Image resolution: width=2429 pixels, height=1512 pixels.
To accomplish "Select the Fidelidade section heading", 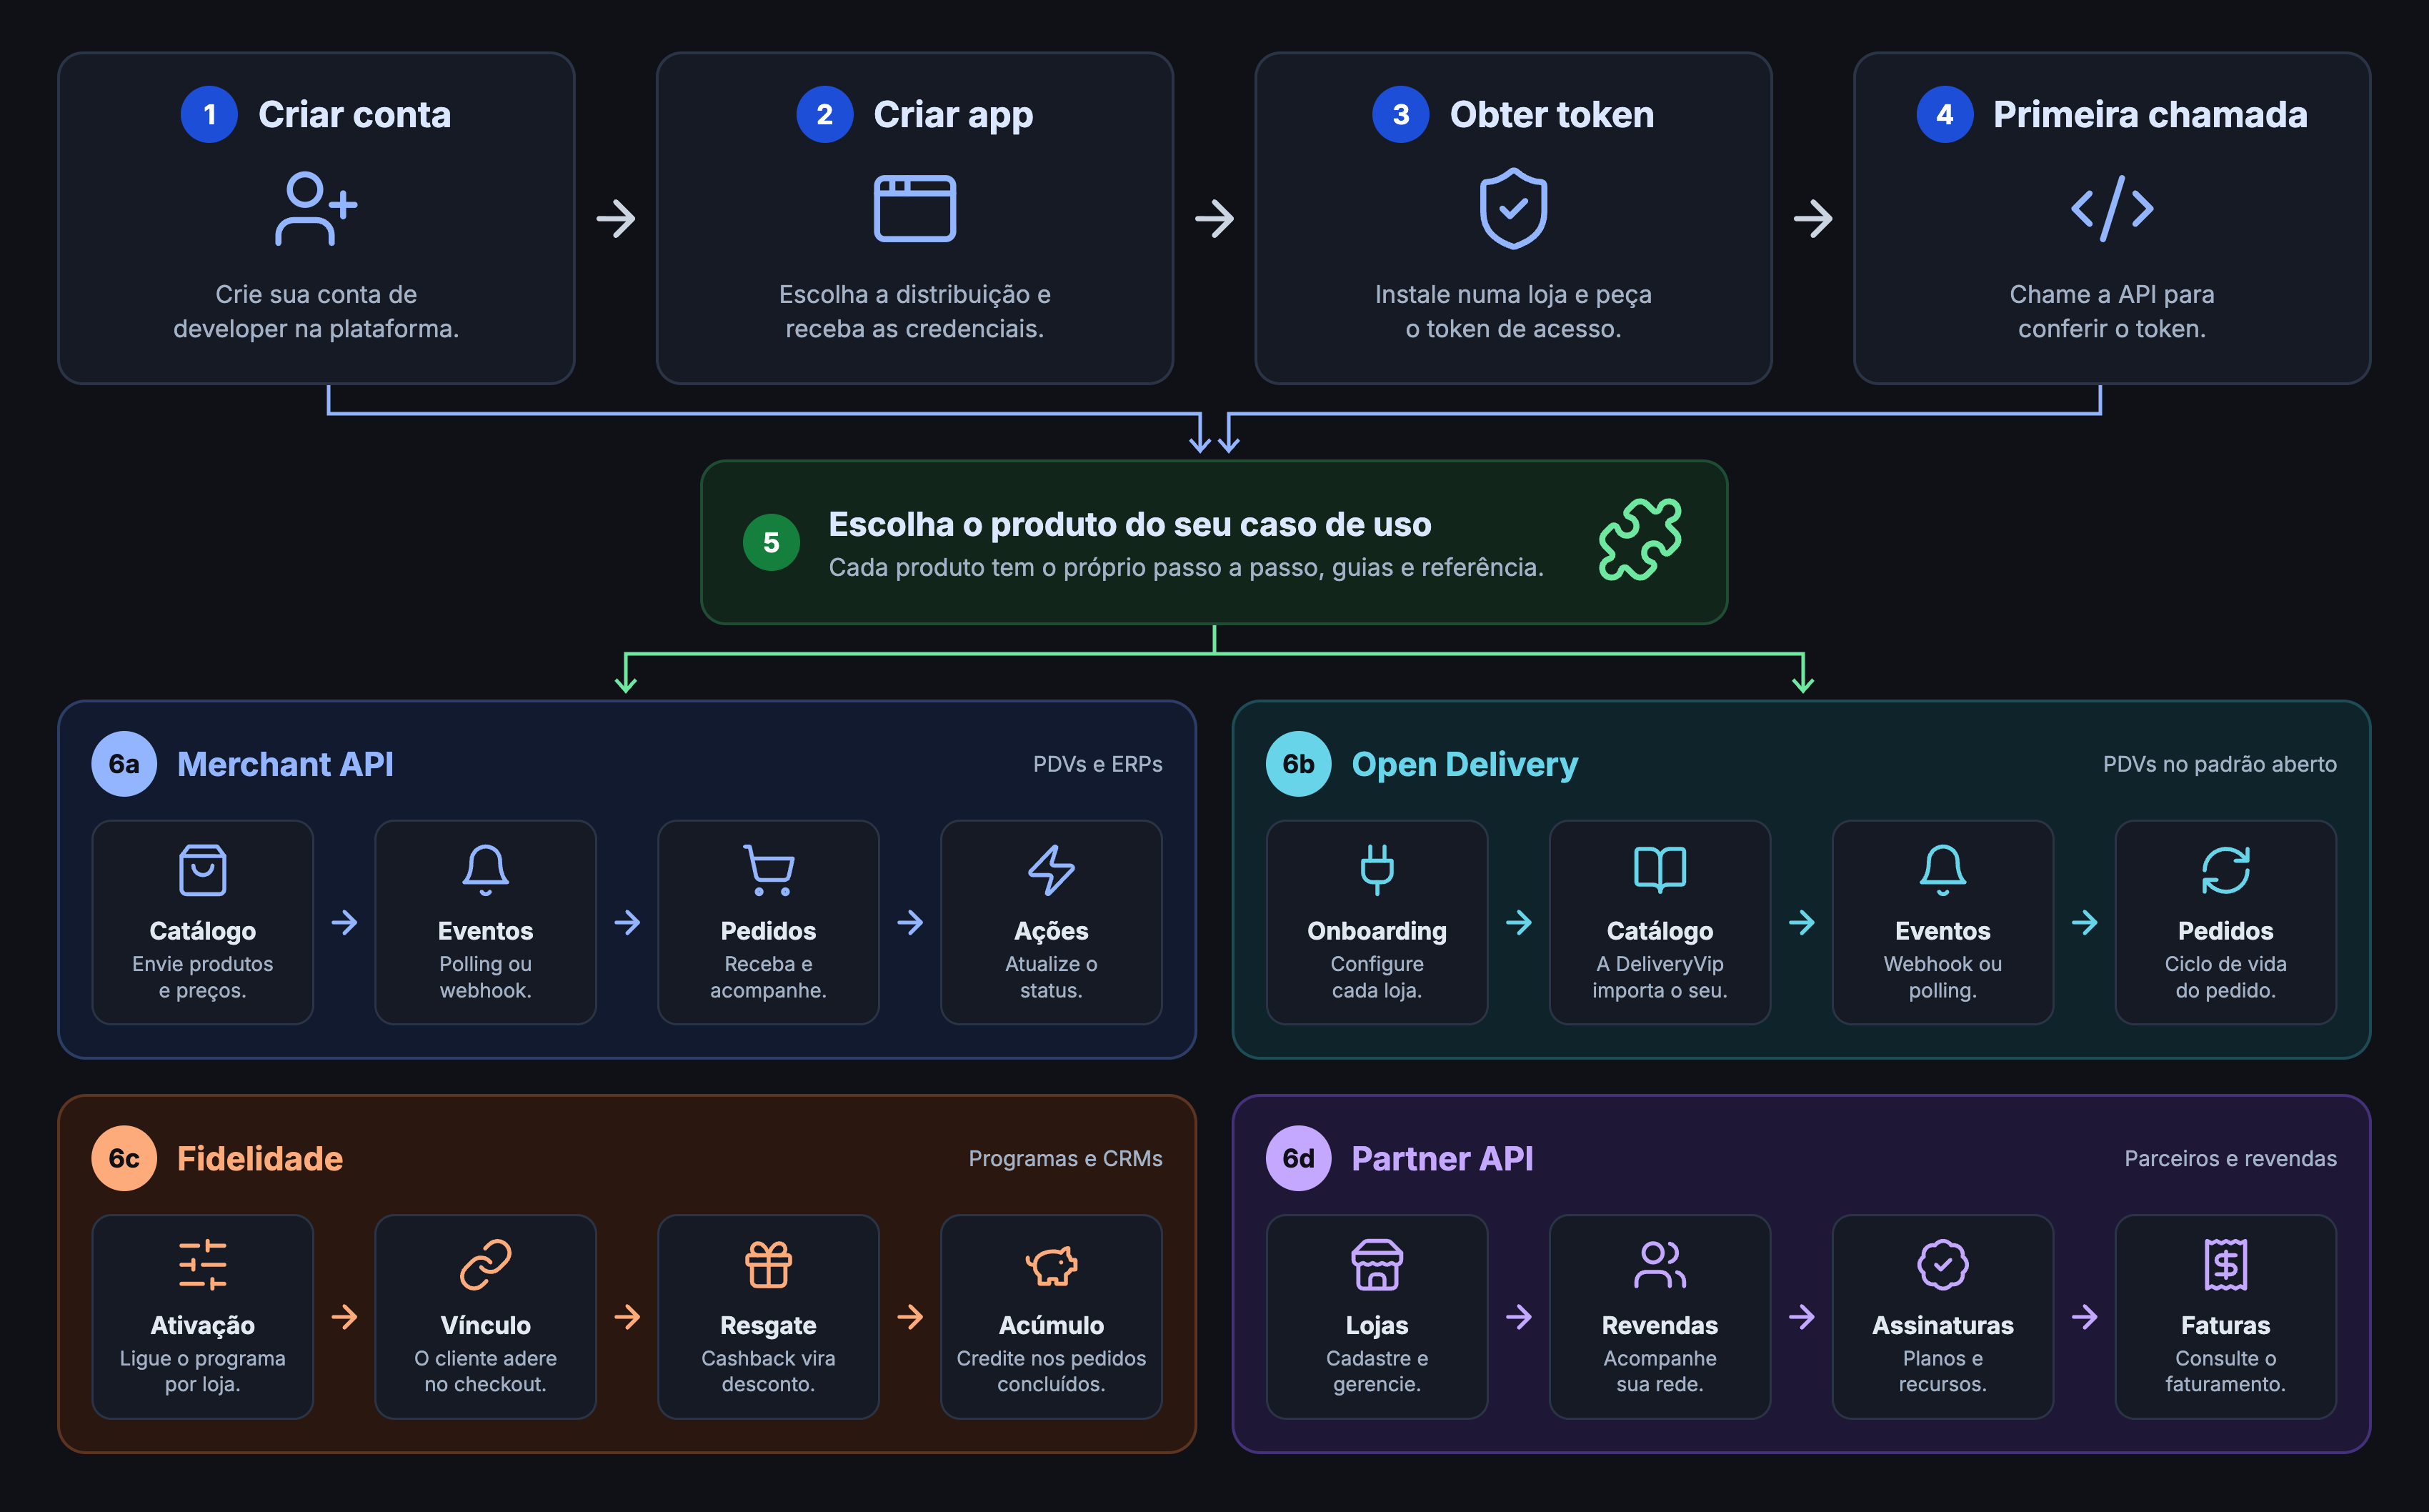I will click(x=260, y=1158).
